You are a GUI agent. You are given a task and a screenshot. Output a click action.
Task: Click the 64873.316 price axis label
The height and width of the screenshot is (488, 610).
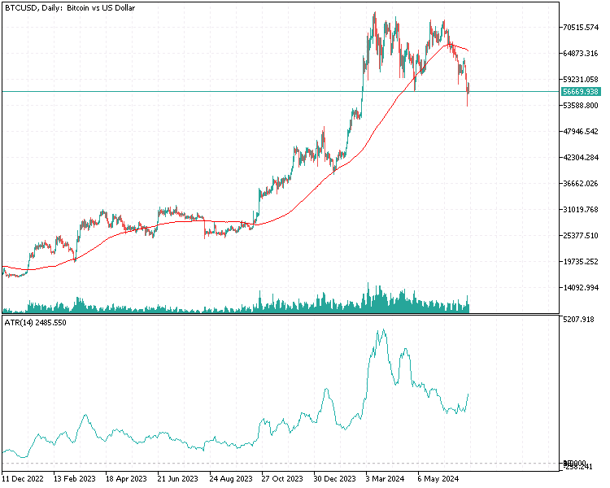[581, 54]
